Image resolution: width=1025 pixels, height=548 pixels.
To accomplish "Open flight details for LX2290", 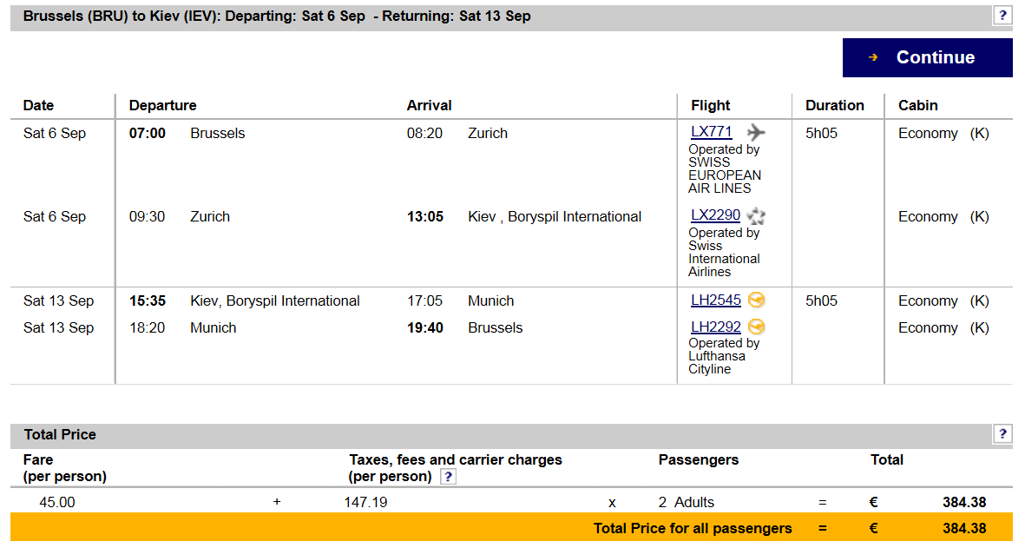I will pyautogui.click(x=716, y=215).
